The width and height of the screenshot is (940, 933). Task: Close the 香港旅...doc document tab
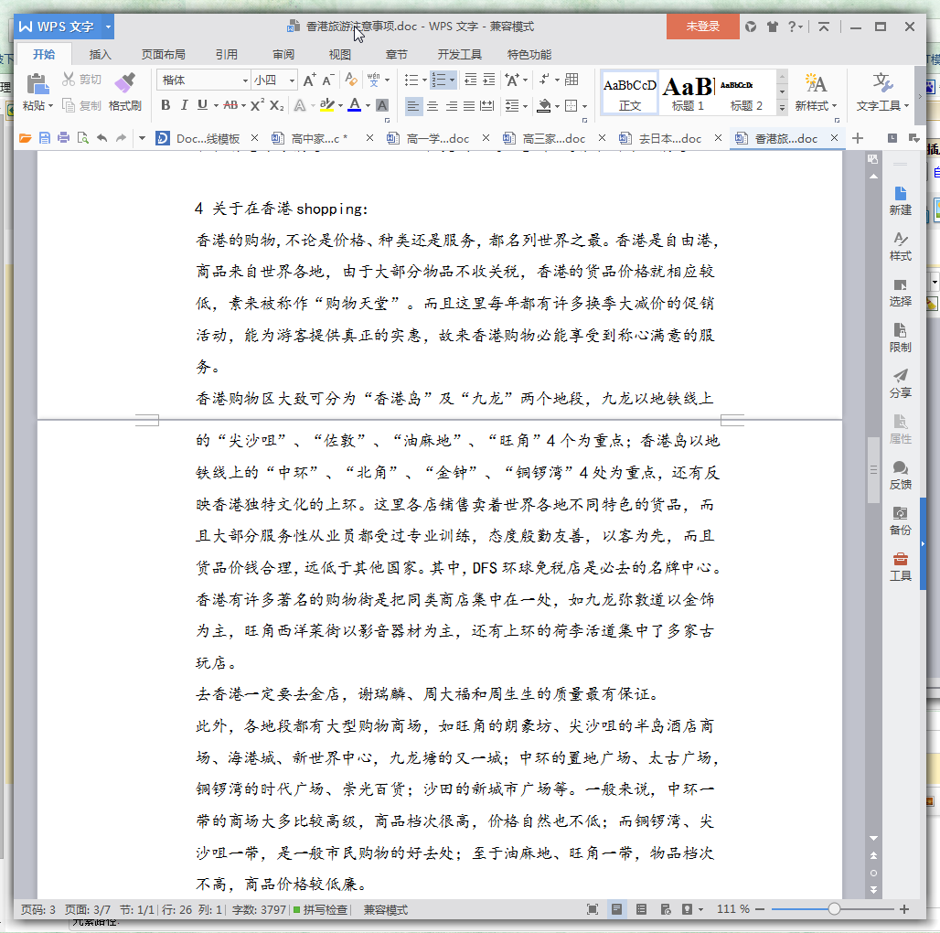coord(834,138)
